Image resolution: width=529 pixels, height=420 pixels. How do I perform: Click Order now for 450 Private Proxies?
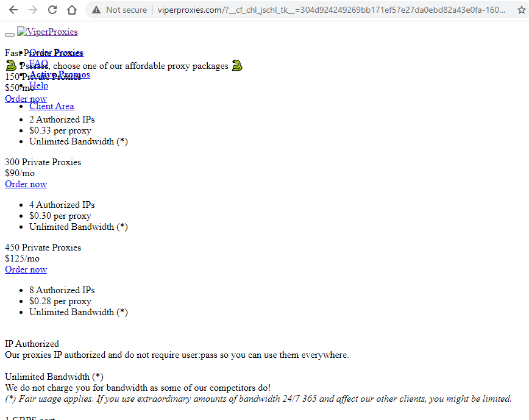(x=26, y=269)
